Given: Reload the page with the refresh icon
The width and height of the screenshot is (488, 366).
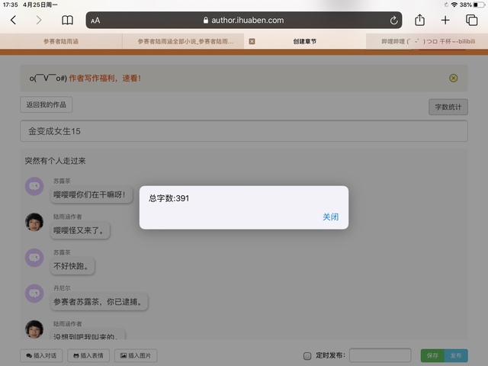Looking at the screenshot, I should click(393, 21).
